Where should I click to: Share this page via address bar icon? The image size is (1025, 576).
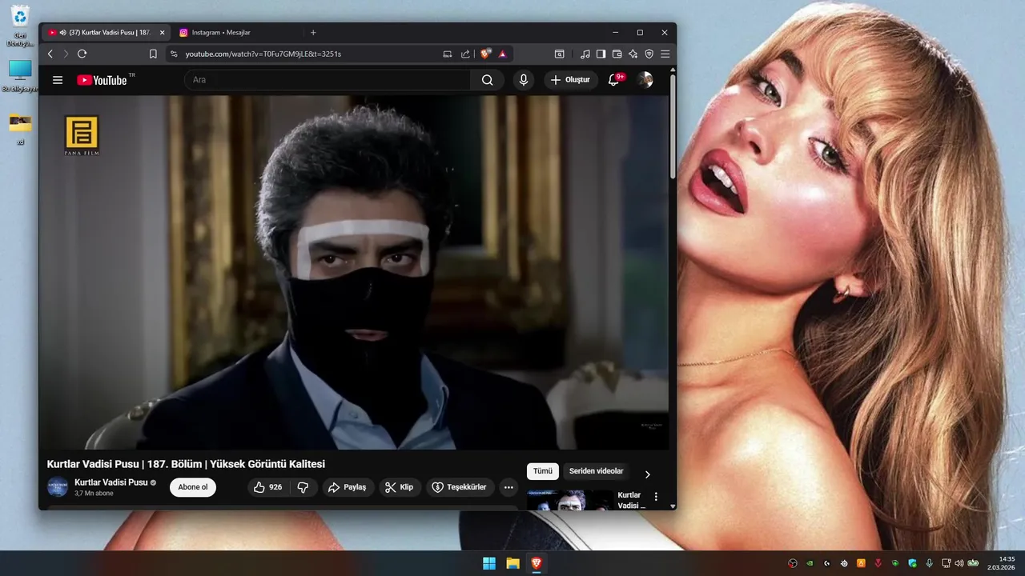coord(465,54)
